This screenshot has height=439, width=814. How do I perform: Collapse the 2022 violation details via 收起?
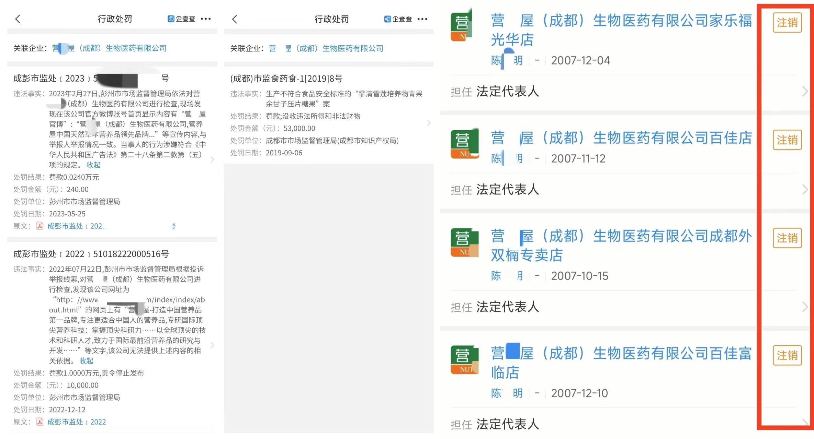coord(86,360)
